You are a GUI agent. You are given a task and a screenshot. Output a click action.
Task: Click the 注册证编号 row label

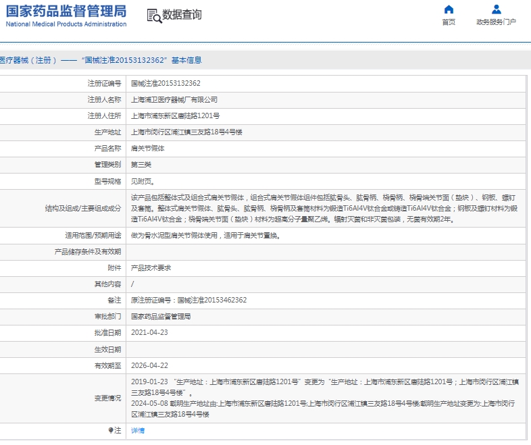click(x=104, y=83)
